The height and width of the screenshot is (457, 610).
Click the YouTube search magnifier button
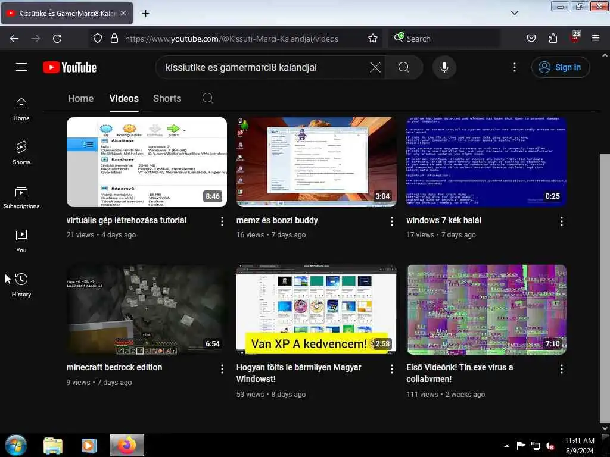pos(404,67)
